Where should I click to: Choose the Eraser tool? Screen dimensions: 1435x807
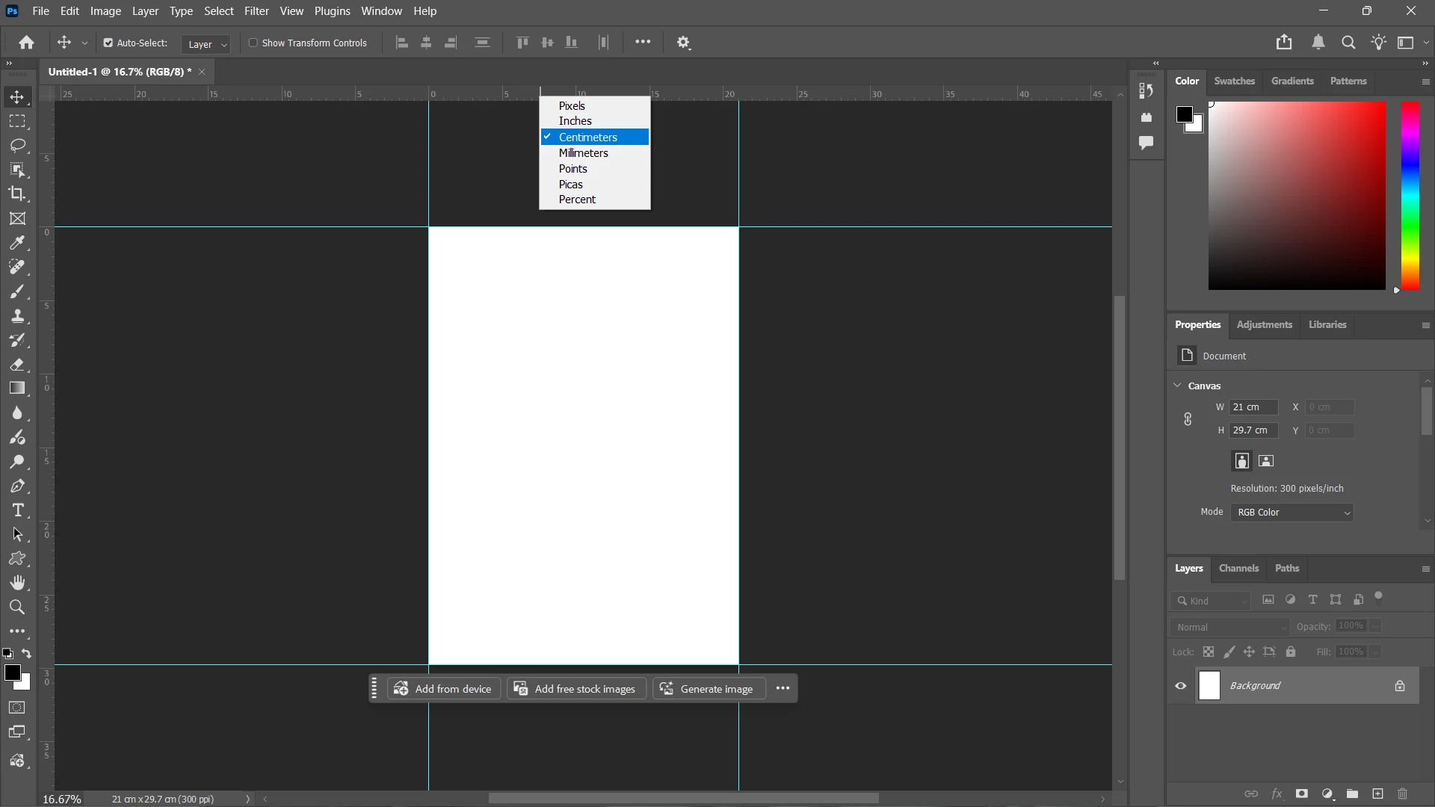[17, 365]
